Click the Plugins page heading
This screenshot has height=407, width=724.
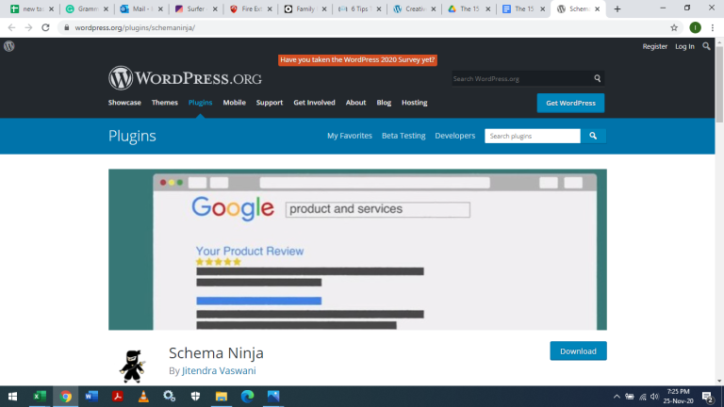pos(132,136)
